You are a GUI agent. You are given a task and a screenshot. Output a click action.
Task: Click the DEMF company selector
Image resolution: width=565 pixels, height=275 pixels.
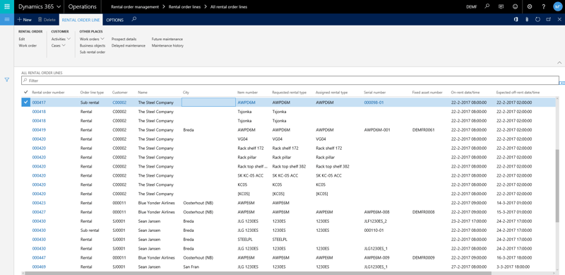coord(472,7)
